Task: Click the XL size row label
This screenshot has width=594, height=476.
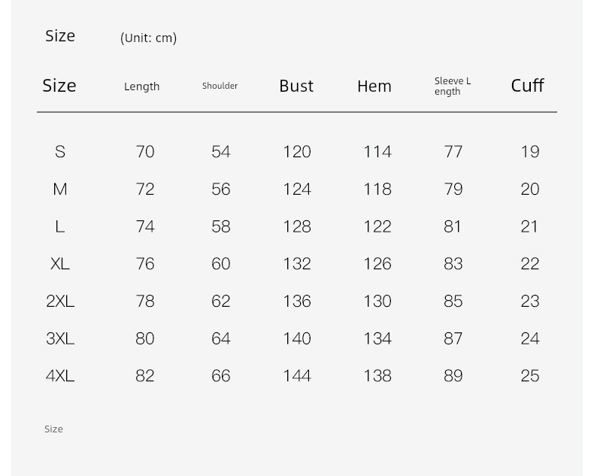Action: click(60, 264)
